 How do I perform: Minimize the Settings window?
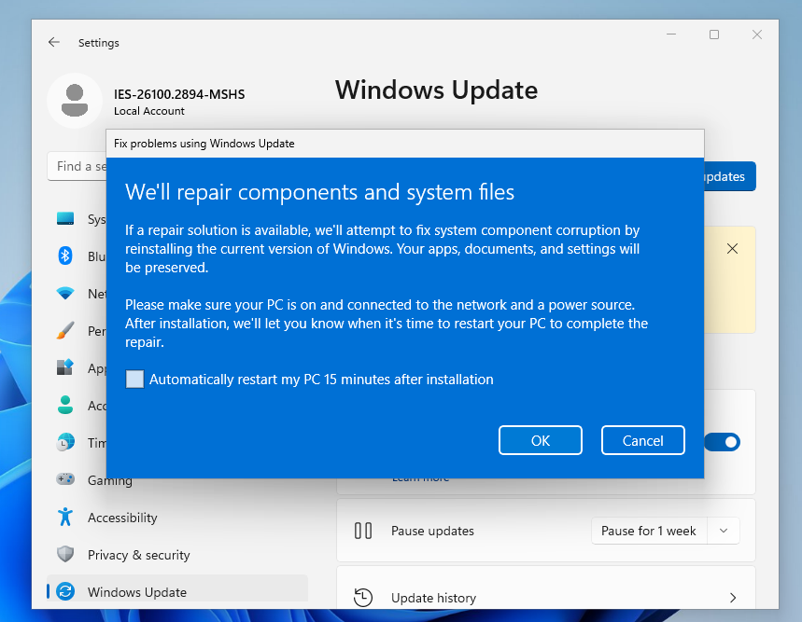pyautogui.click(x=671, y=35)
